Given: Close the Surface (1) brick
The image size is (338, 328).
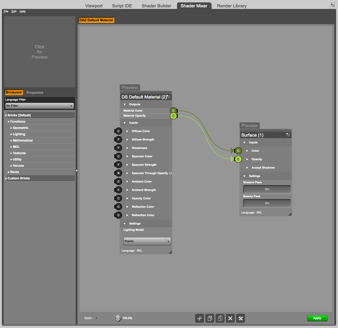Looking at the screenshot, I should pos(290,130).
